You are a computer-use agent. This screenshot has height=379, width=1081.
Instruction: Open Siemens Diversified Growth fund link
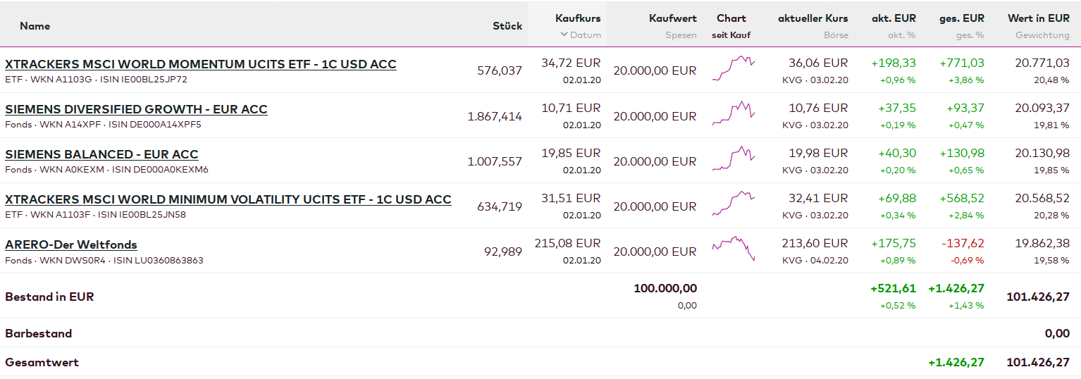click(x=136, y=109)
